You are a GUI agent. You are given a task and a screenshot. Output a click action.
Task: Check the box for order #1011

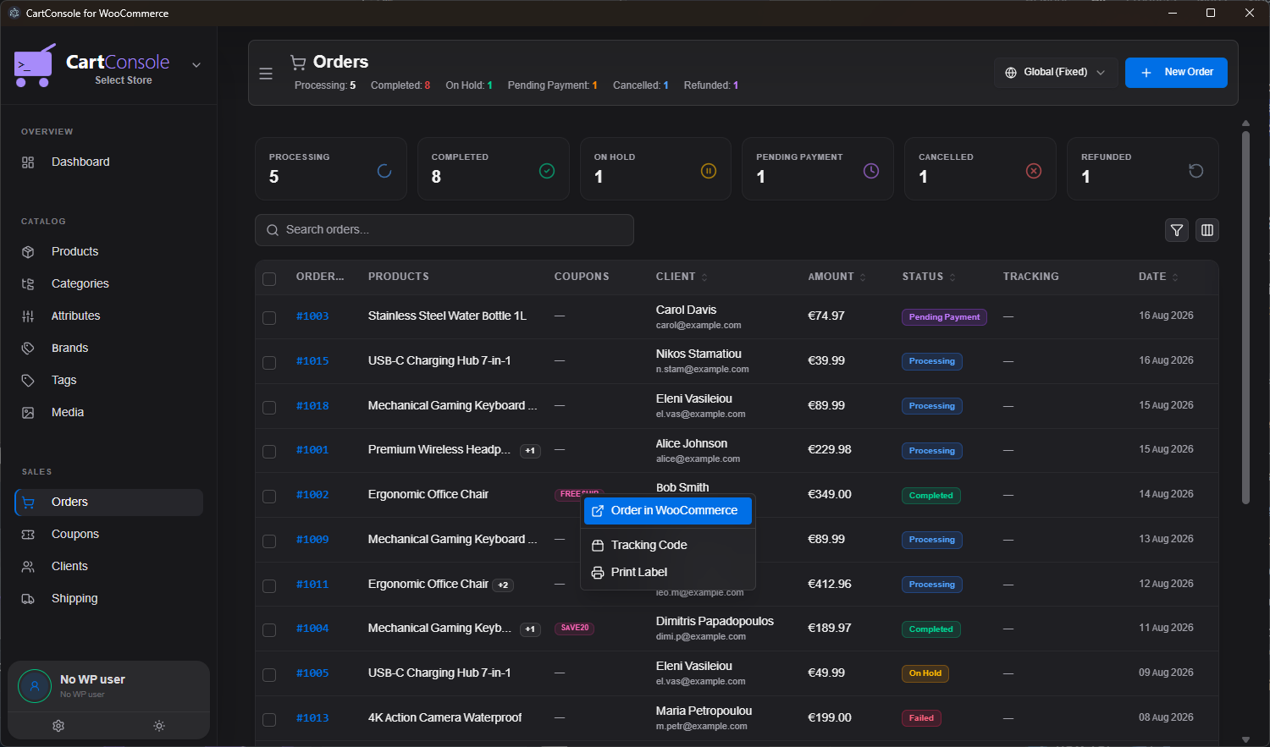(x=269, y=586)
